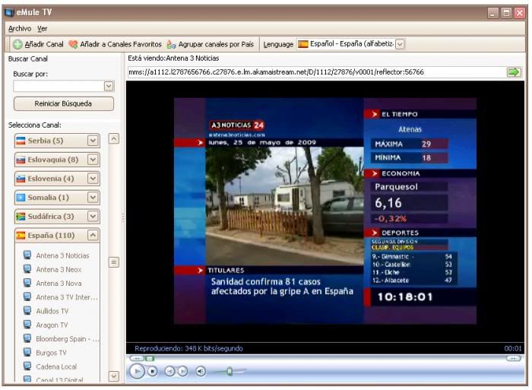Play the stream with the Play button

coord(137,371)
